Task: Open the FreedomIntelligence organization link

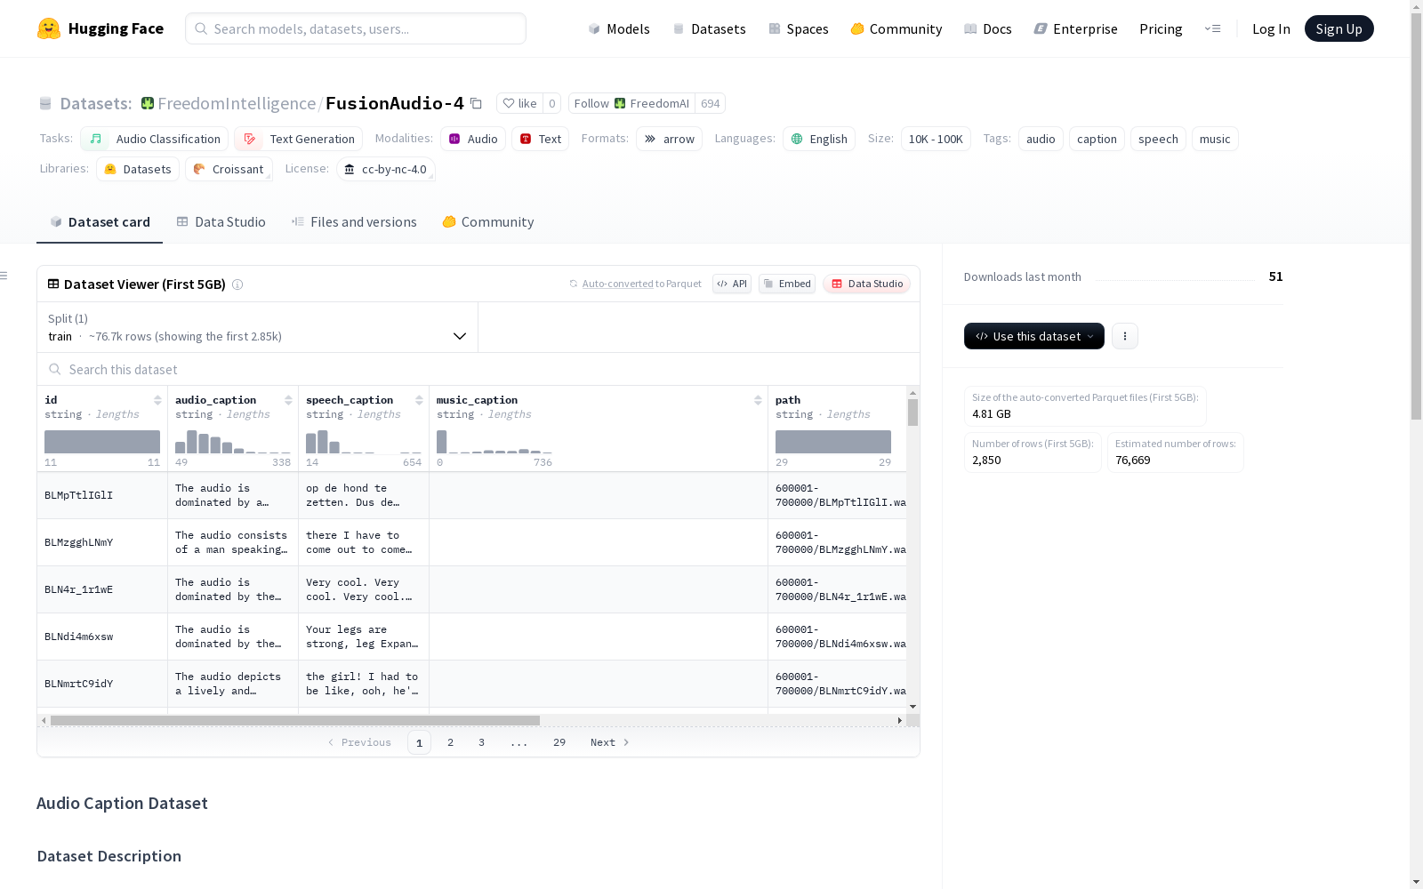Action: pyautogui.click(x=237, y=103)
